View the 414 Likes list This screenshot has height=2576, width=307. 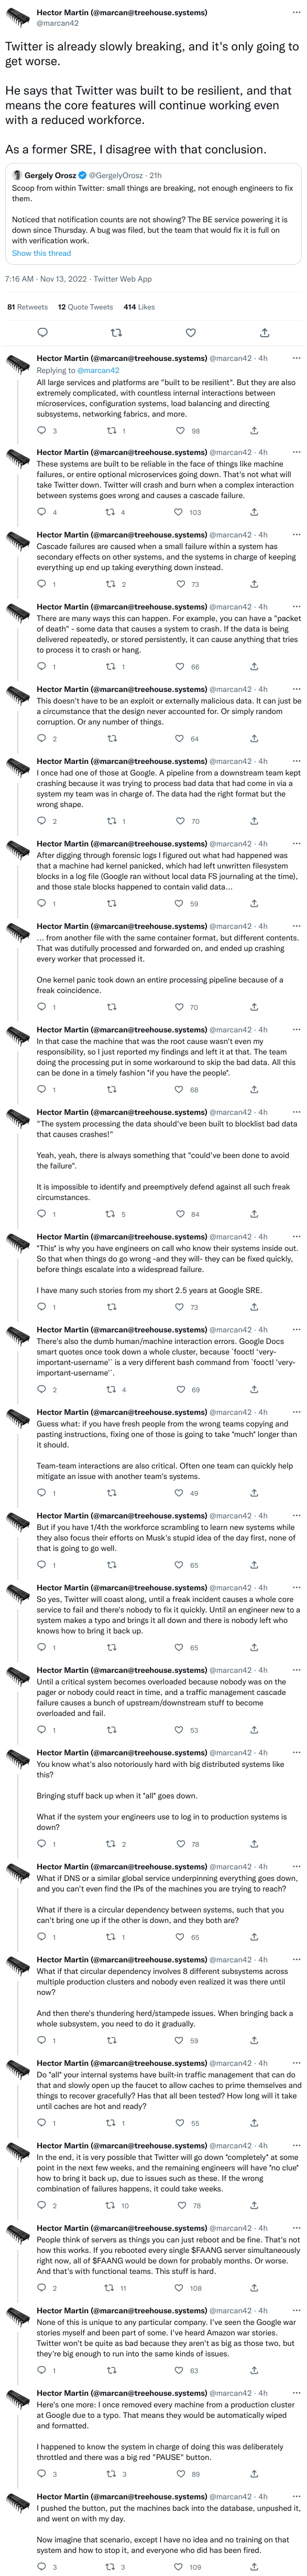click(x=138, y=307)
